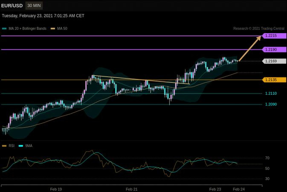Click the 1.2169 current price tag
287x192 pixels.
coord(274,61)
